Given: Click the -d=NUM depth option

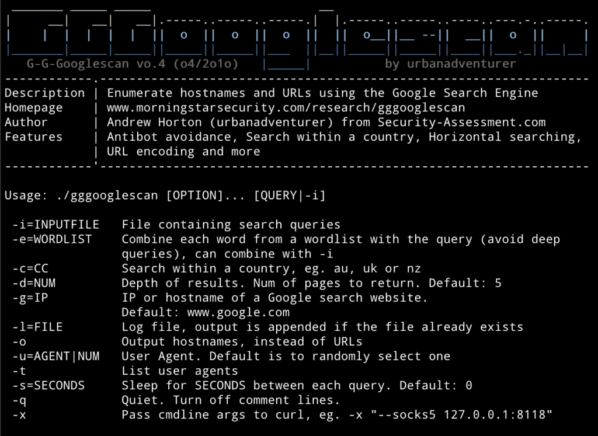Looking at the screenshot, I should coord(34,283).
